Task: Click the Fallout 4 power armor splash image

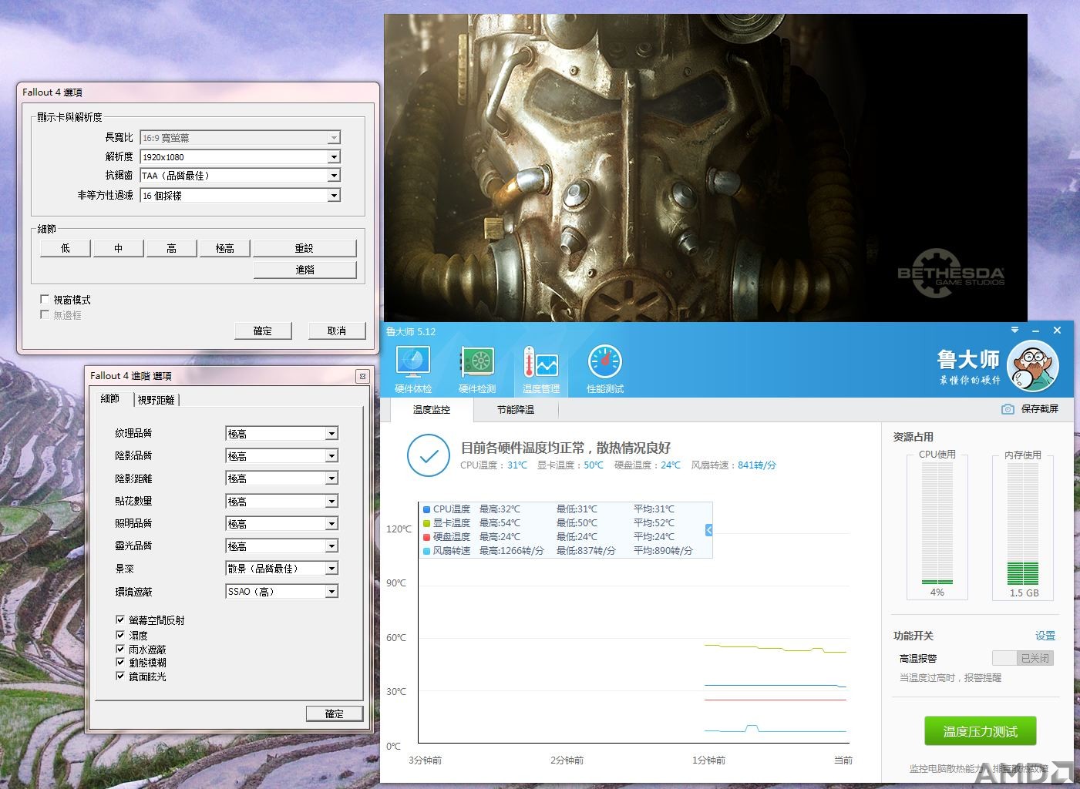Action: (705, 167)
